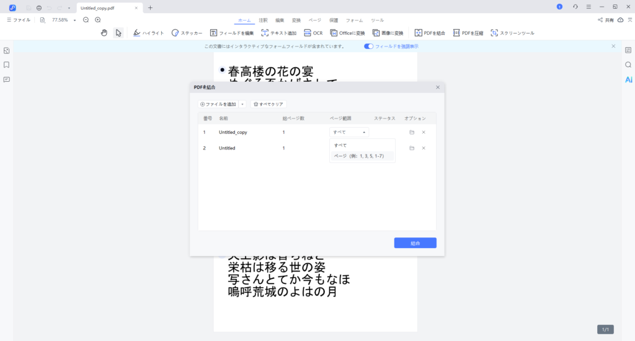635x341 pixels.
Task: Open the user account avatar icon
Action: pos(560,7)
